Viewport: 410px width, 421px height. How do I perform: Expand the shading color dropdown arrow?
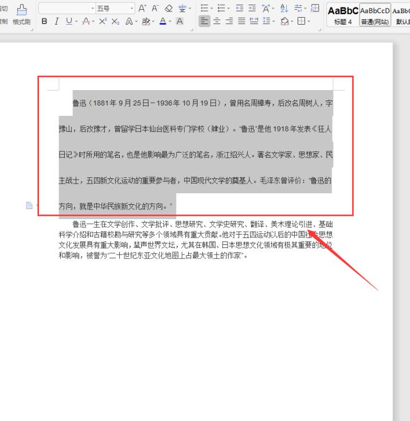pyautogui.click(x=292, y=21)
